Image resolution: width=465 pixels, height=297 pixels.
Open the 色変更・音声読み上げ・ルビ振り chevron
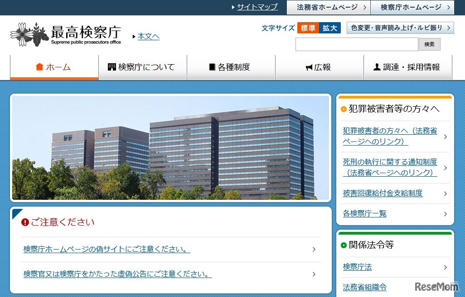pyautogui.click(x=448, y=28)
